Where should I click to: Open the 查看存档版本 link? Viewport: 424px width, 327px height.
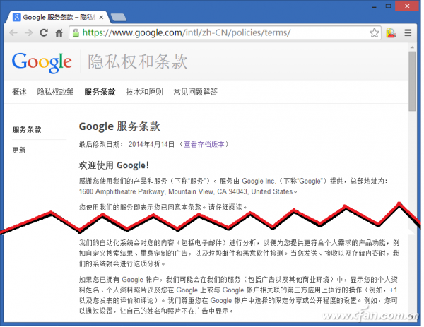[204, 144]
